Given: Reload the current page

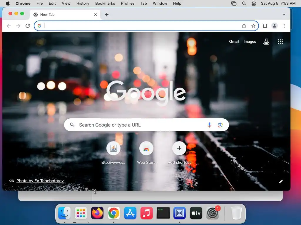Looking at the screenshot, I should [28, 26].
